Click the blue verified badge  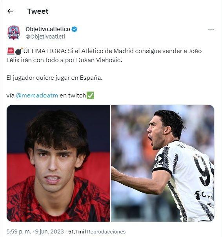(75, 29)
